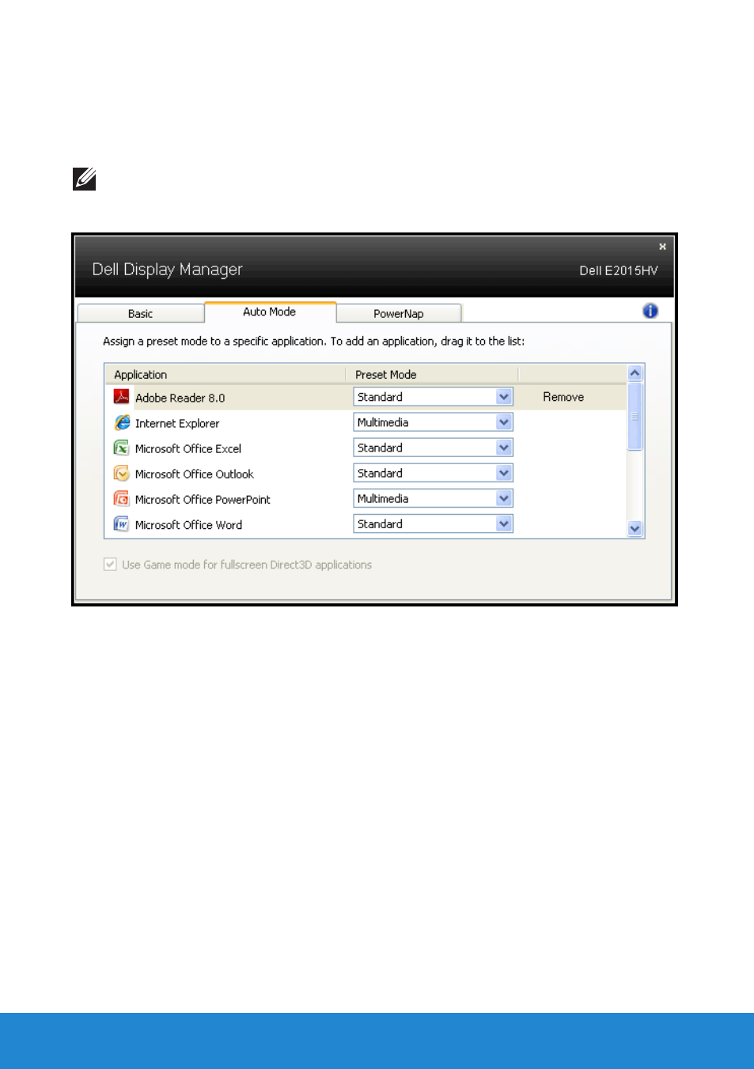The width and height of the screenshot is (754, 1069).
Task: Select the Microsoft Office Word row
Action: [366, 523]
